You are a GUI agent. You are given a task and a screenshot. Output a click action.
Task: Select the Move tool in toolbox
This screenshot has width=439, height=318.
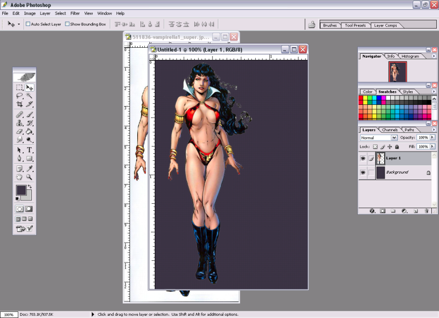(30, 87)
